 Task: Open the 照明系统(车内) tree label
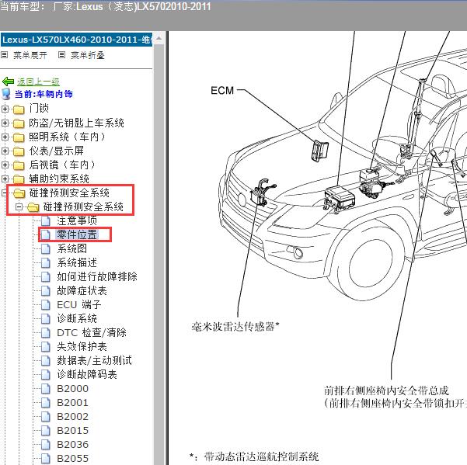(x=68, y=137)
